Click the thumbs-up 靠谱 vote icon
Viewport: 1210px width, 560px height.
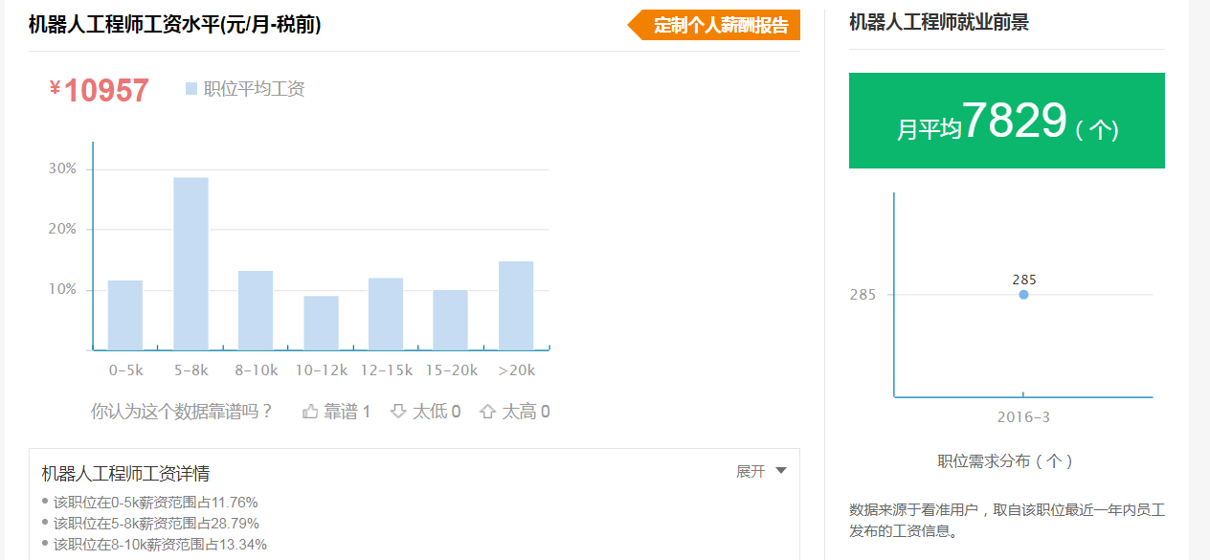[308, 410]
